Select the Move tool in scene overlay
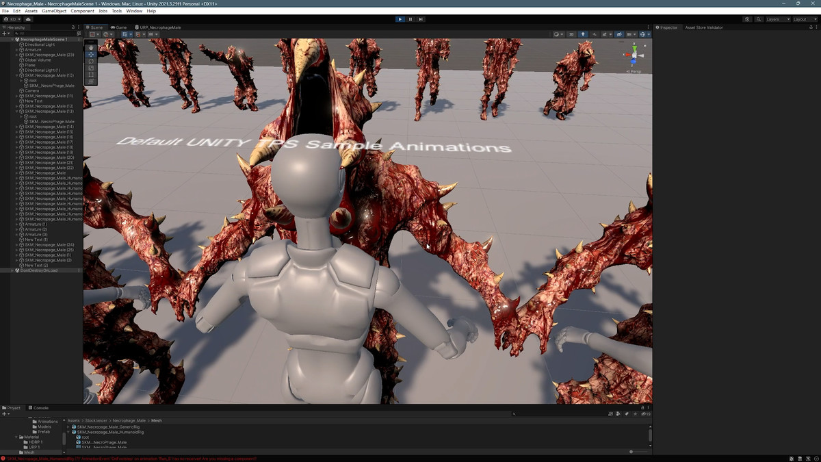Screen dimensions: 821x462 91,54
